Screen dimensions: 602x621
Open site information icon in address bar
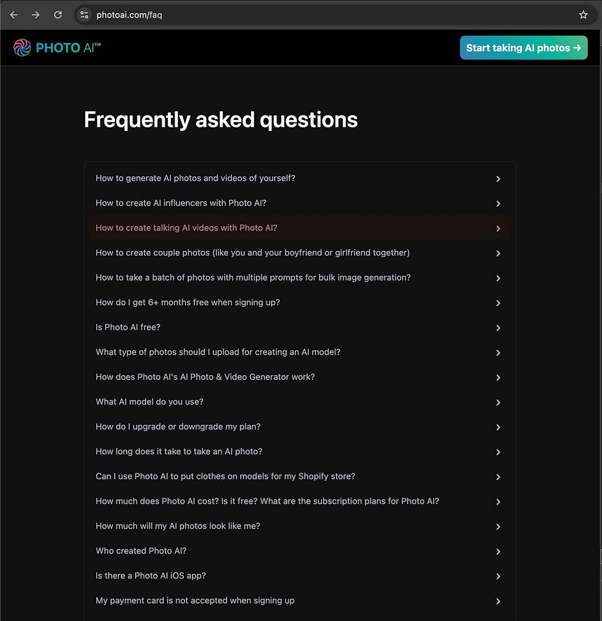pyautogui.click(x=84, y=15)
